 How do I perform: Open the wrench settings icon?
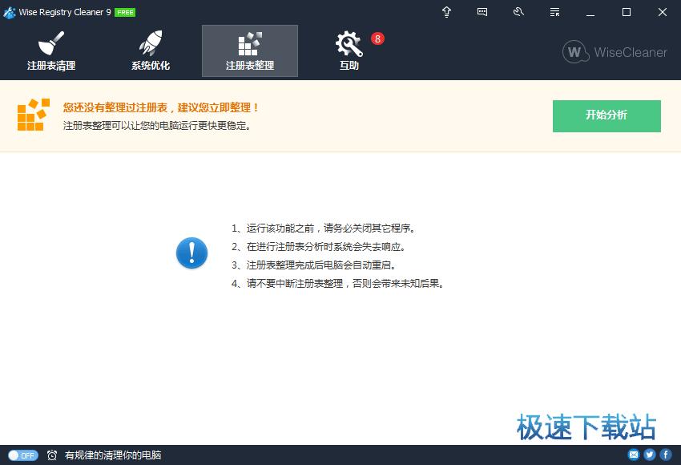coord(518,12)
